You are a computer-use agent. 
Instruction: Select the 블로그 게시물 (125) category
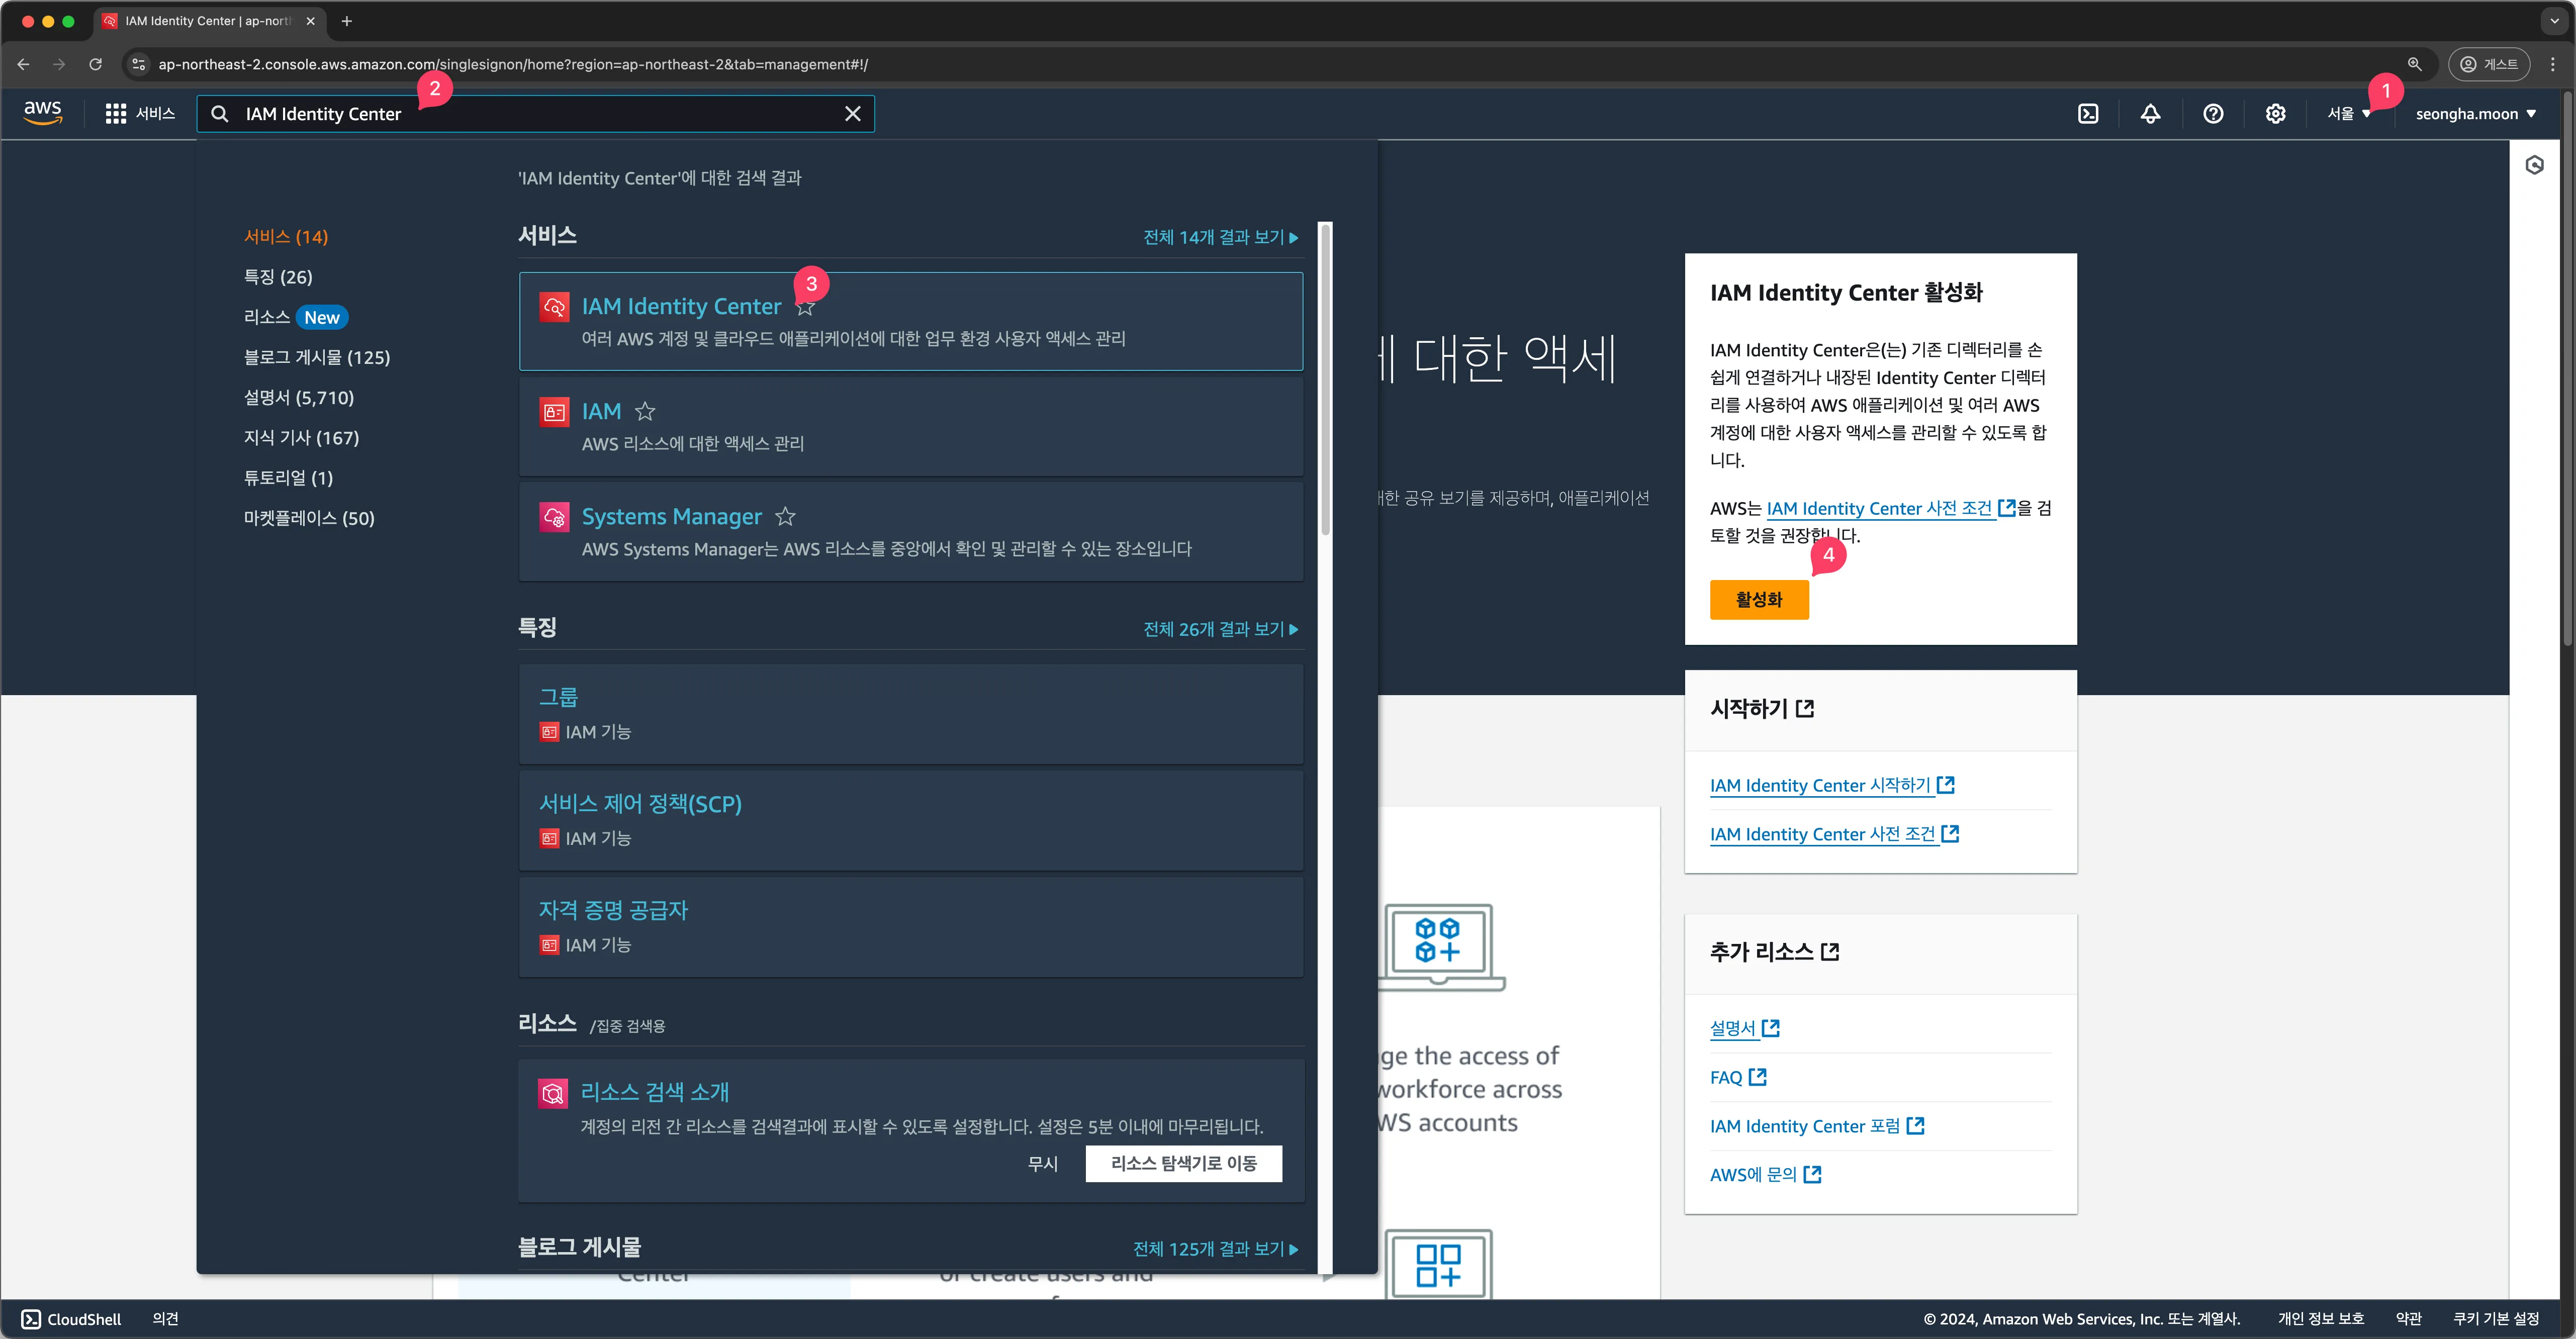pyautogui.click(x=316, y=357)
